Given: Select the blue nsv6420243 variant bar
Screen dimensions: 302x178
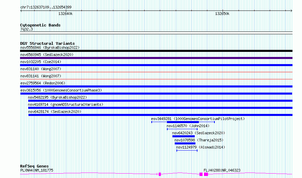Looking at the screenshot, I should [184, 136].
